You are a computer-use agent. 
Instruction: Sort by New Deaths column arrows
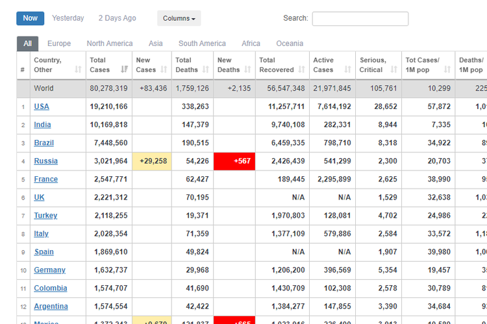pyautogui.click(x=247, y=69)
